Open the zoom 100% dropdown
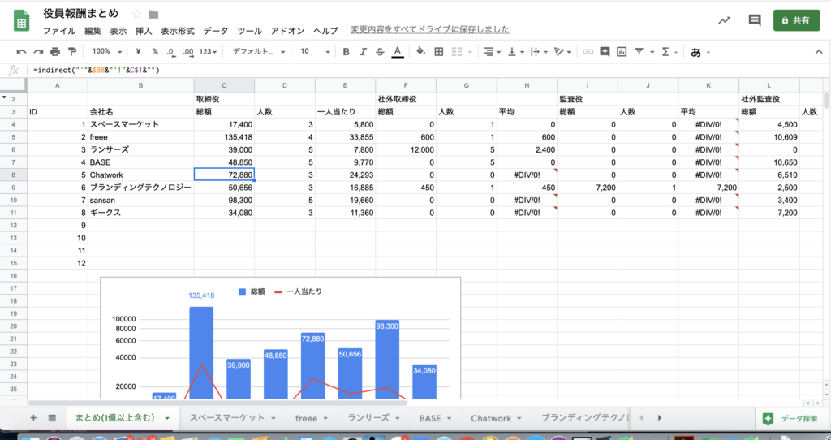The width and height of the screenshot is (831, 440). pyautogui.click(x=106, y=52)
